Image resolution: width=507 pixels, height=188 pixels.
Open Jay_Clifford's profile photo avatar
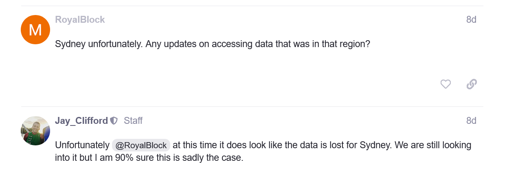35,131
